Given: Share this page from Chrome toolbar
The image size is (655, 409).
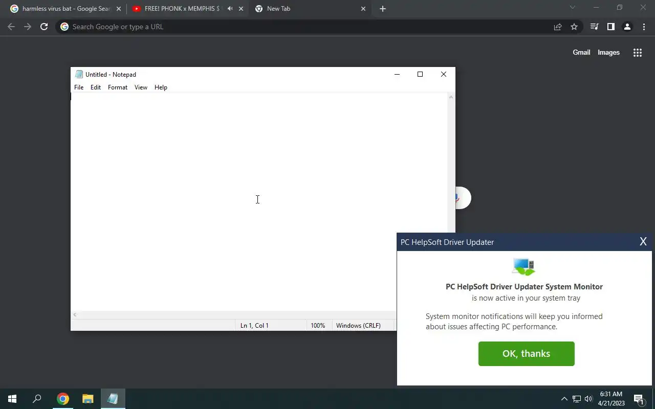Looking at the screenshot, I should (x=558, y=27).
